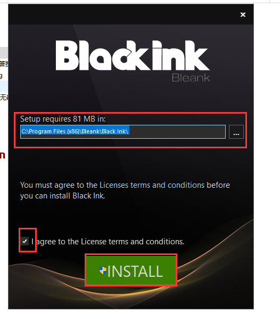Click the gray header strip behind installer
Screen dimensions: 280x319
(x=4, y=52)
